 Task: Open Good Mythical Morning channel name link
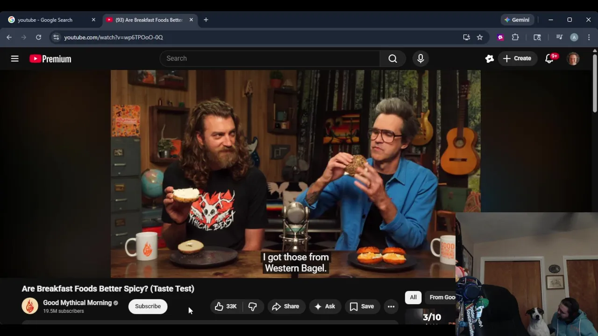78,303
